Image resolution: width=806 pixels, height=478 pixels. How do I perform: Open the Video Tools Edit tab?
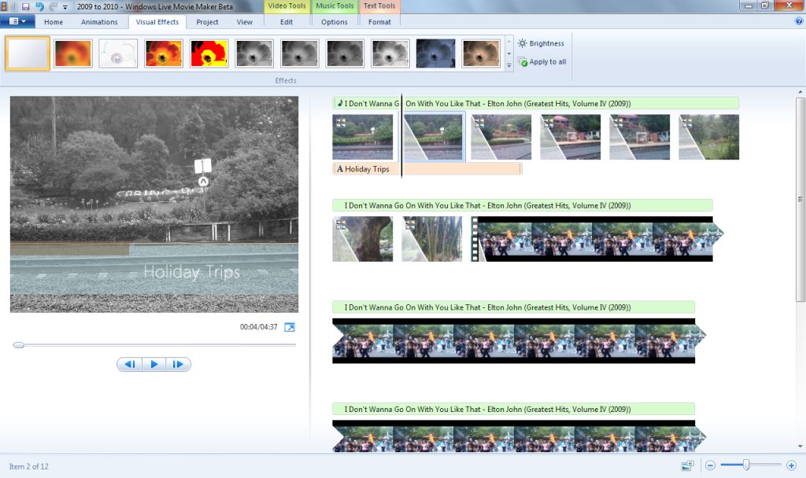click(x=287, y=22)
